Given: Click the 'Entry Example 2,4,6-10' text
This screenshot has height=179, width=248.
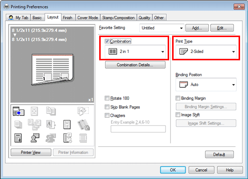Looking at the screenshot, I should click(130, 122).
